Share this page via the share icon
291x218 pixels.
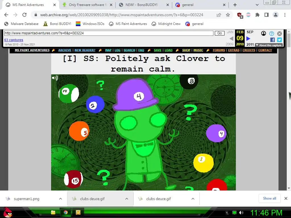pos(219,15)
